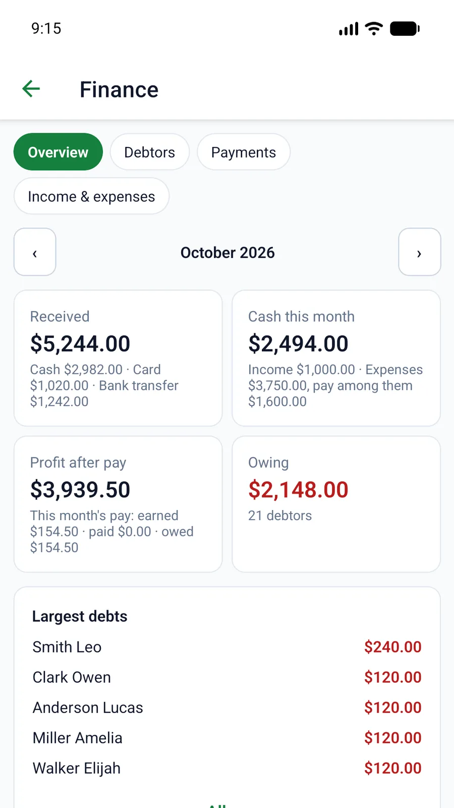Tap the cellular signal bars icon
The width and height of the screenshot is (454, 808).
pyautogui.click(x=349, y=29)
